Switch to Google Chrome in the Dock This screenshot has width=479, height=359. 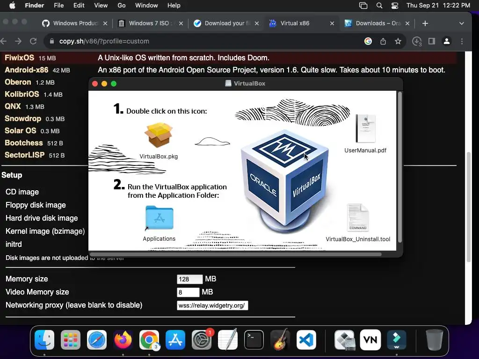[149, 340]
